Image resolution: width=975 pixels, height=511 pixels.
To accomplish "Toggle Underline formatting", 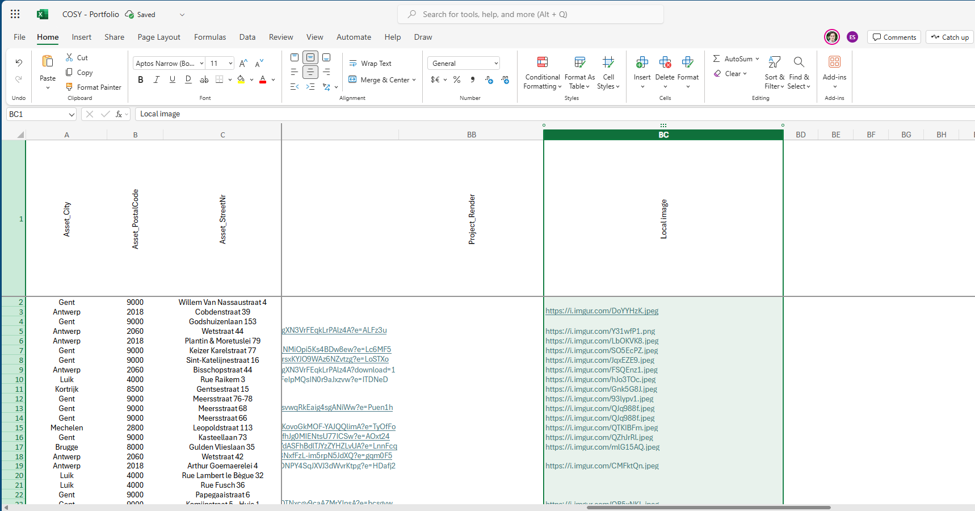I will [173, 79].
